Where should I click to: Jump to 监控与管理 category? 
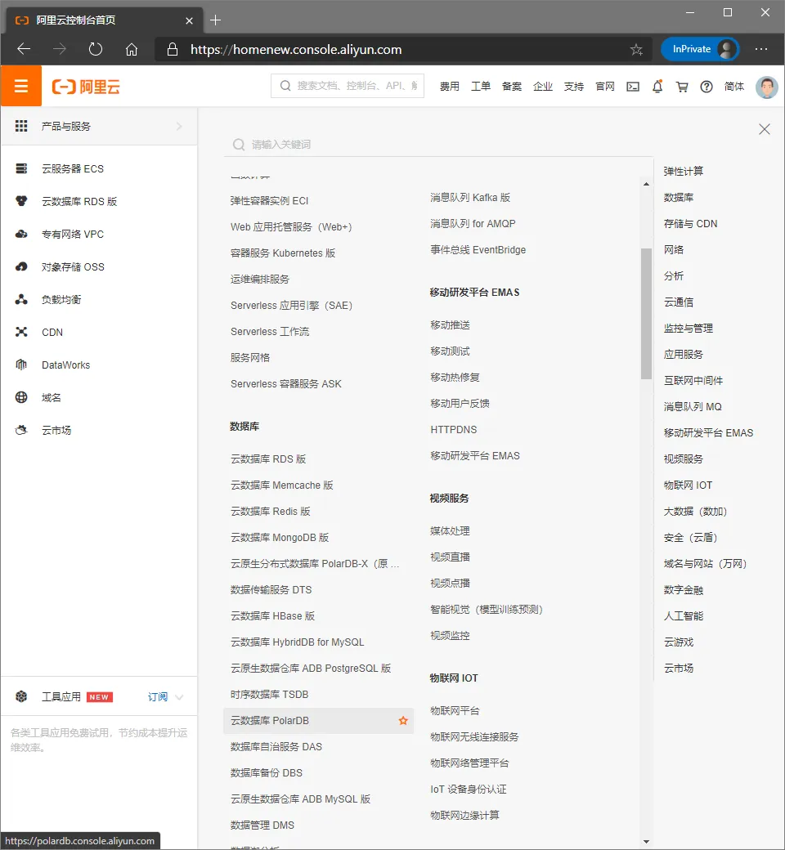(688, 328)
